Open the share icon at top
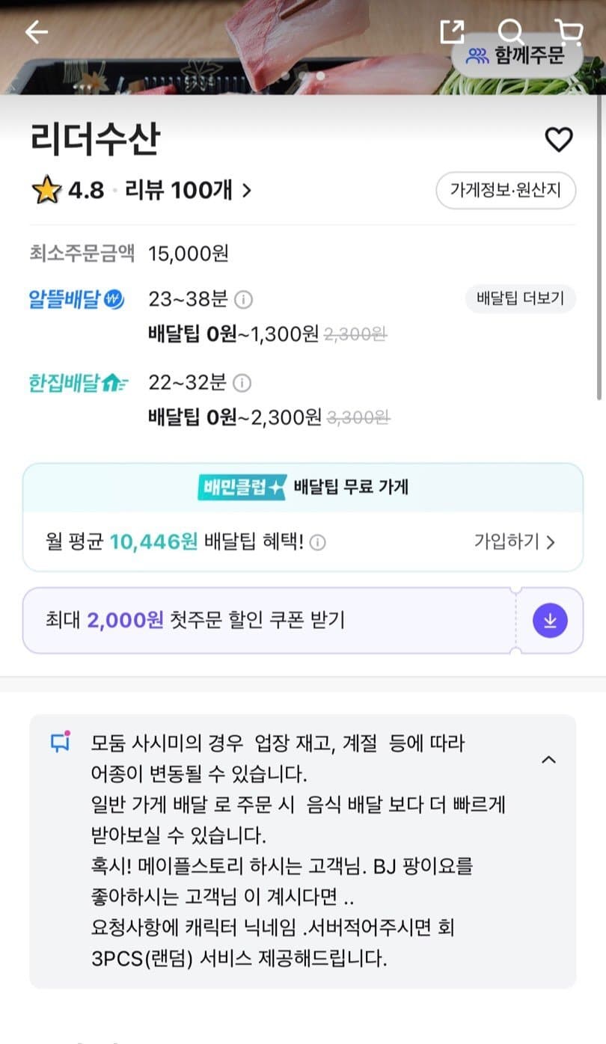This screenshot has width=606, height=1044. (452, 31)
